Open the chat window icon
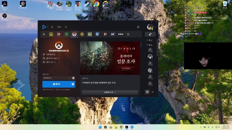This screenshot has height=130, width=232. [147, 92]
